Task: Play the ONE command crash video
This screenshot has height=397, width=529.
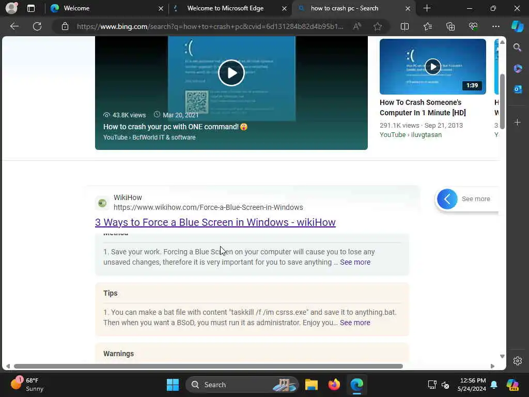Action: tap(231, 73)
